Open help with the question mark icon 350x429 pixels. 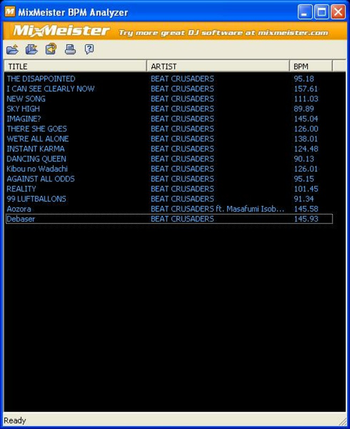(89, 49)
